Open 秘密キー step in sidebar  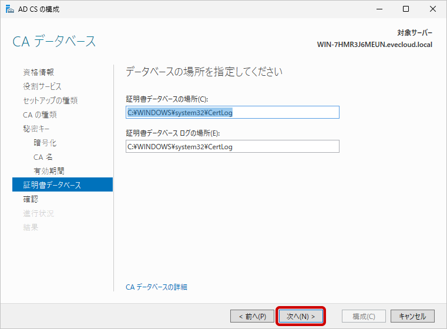pyautogui.click(x=38, y=129)
